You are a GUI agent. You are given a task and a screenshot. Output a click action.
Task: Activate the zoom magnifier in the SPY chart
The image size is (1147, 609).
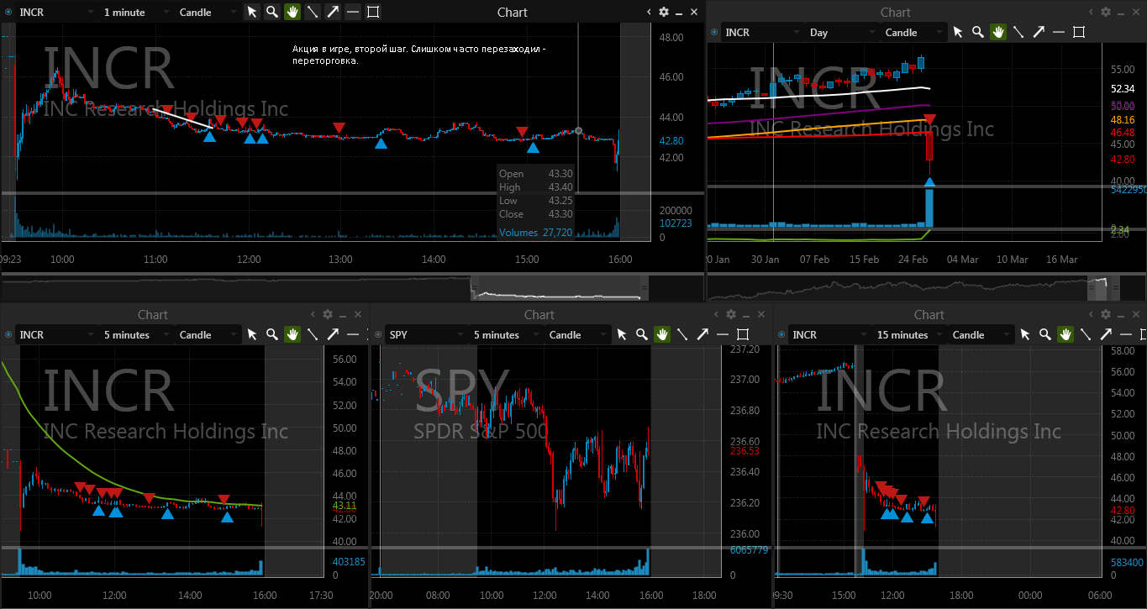642,334
